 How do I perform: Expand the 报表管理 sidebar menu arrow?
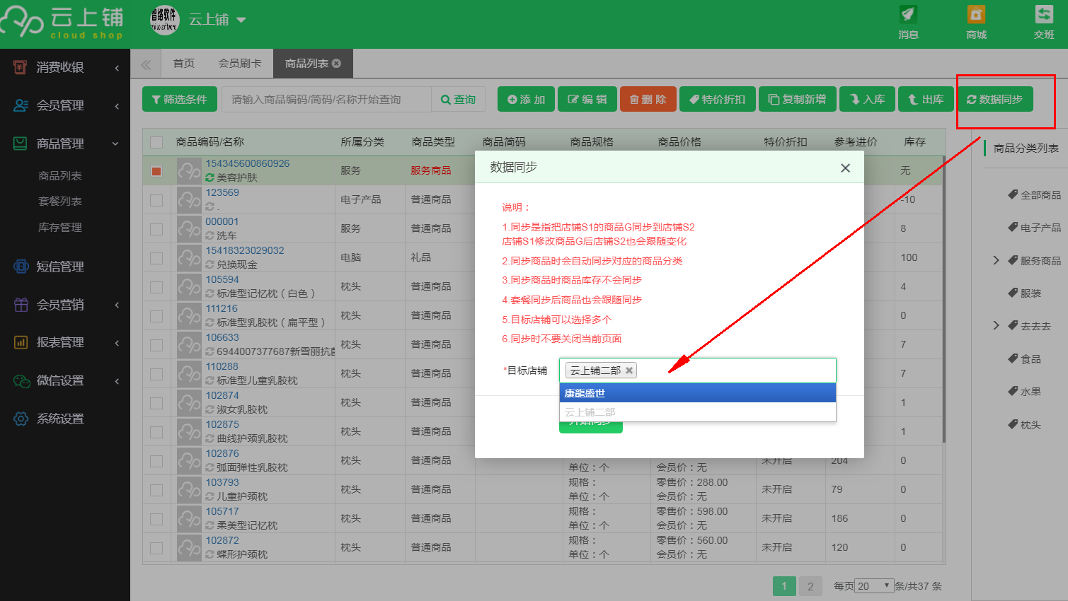pos(117,343)
